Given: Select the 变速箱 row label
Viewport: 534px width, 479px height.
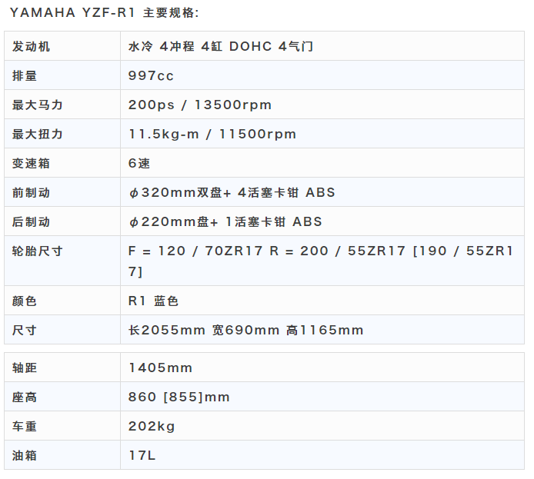Looking at the screenshot, I should point(32,163).
